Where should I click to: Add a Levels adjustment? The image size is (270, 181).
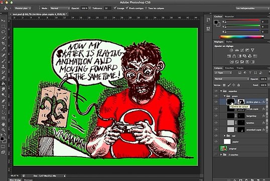237,50
